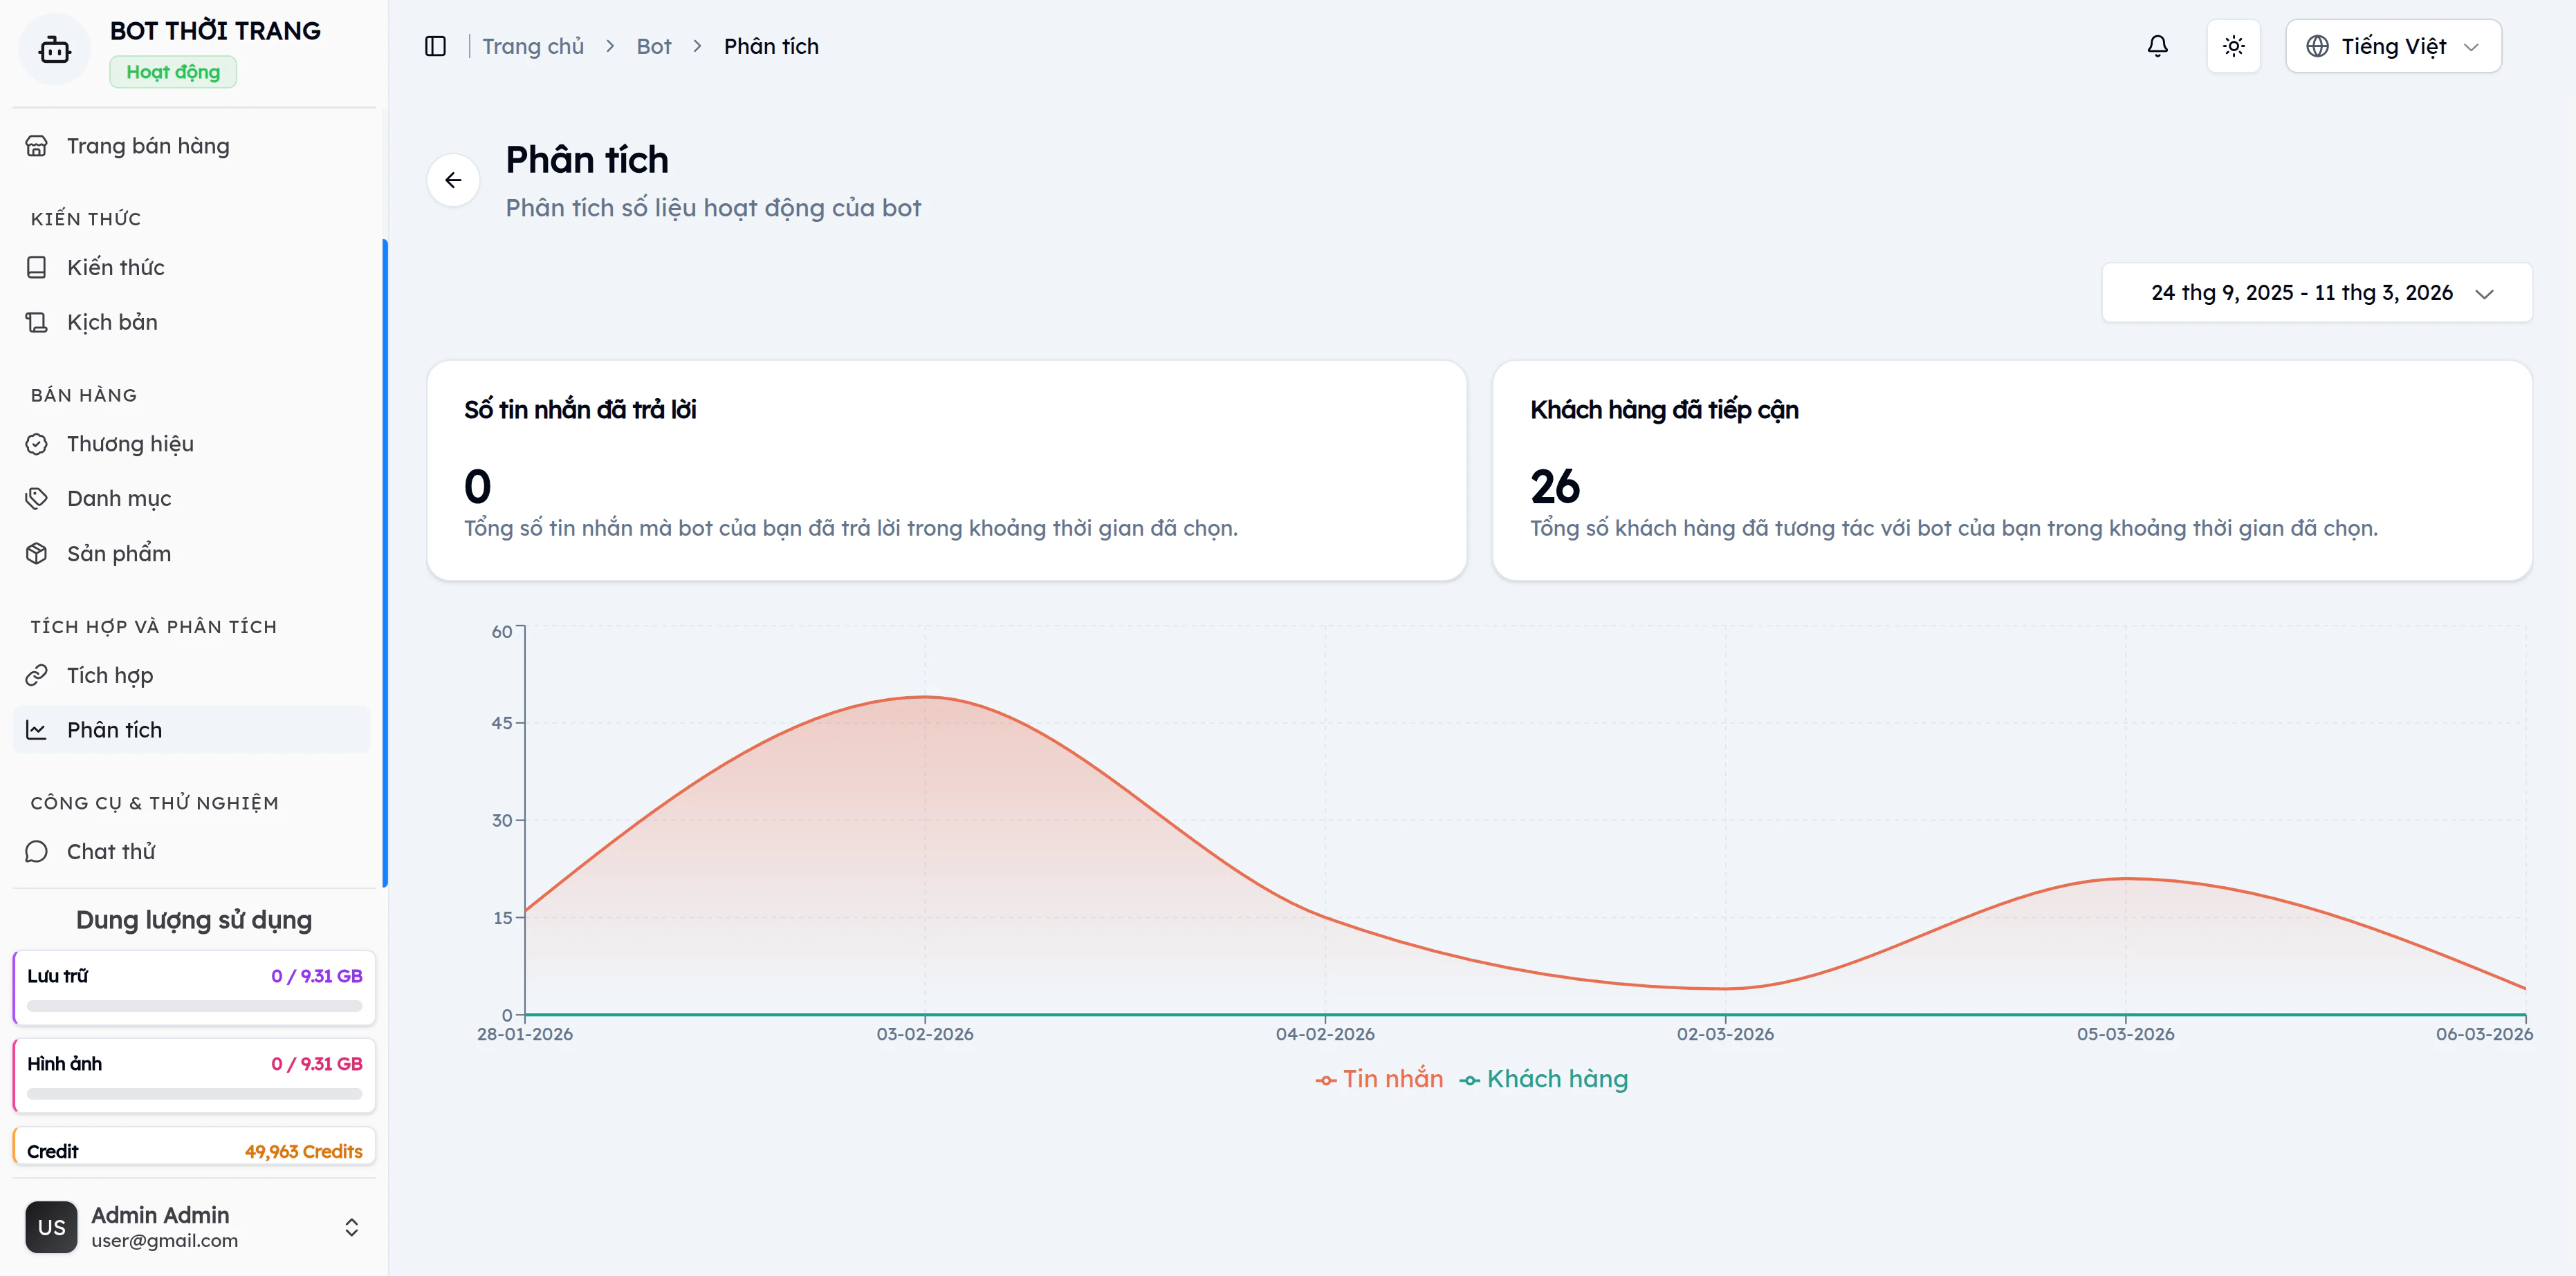2576x1276 pixels.
Task: Open Kịch bản scripts section
Action: coord(112,321)
